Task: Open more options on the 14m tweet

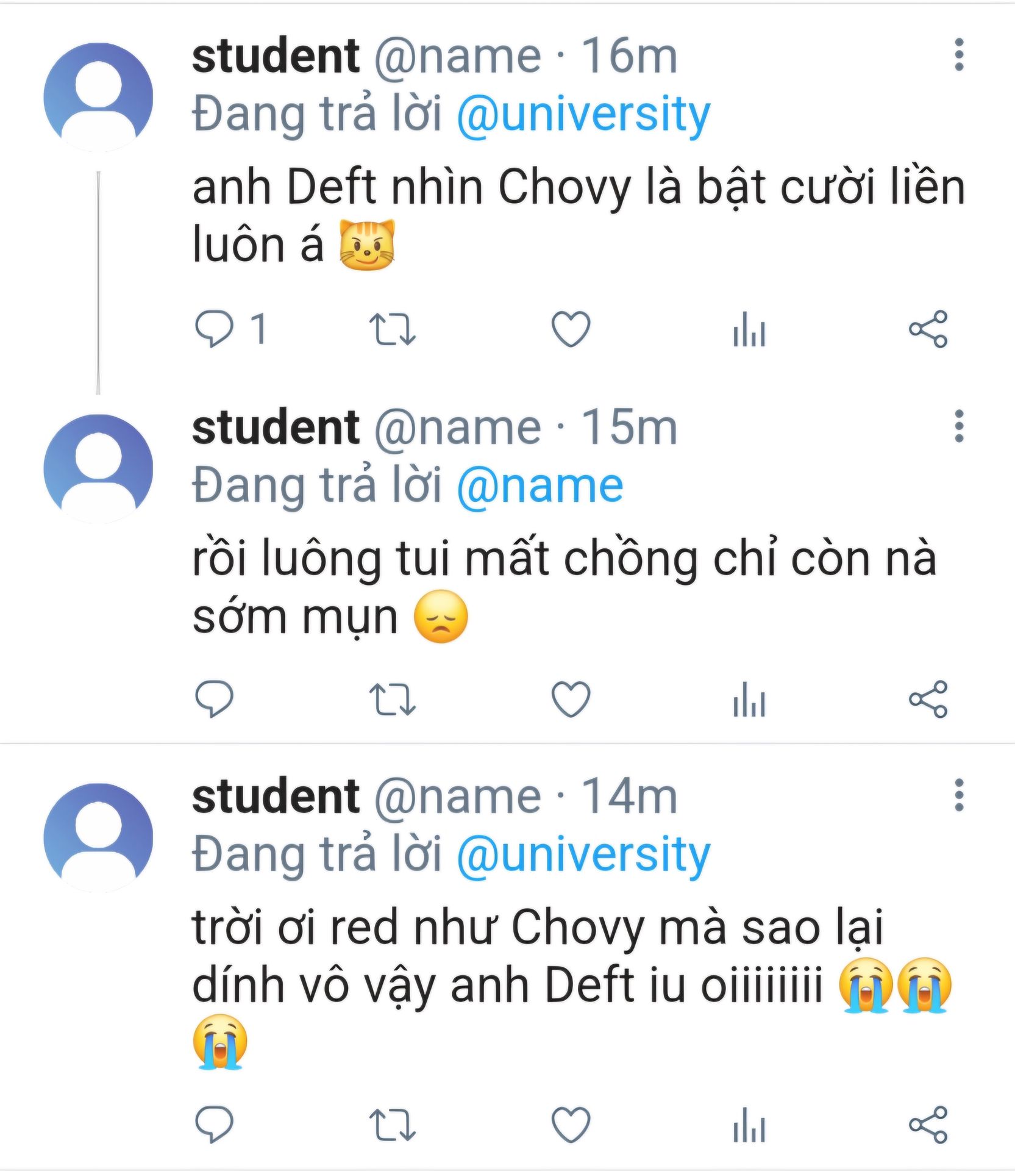Action: (x=959, y=795)
